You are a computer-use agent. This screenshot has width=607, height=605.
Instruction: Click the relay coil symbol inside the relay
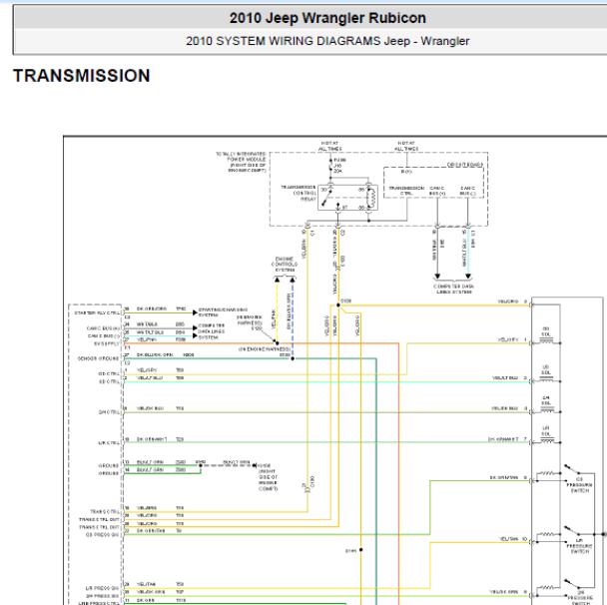pos(371,198)
